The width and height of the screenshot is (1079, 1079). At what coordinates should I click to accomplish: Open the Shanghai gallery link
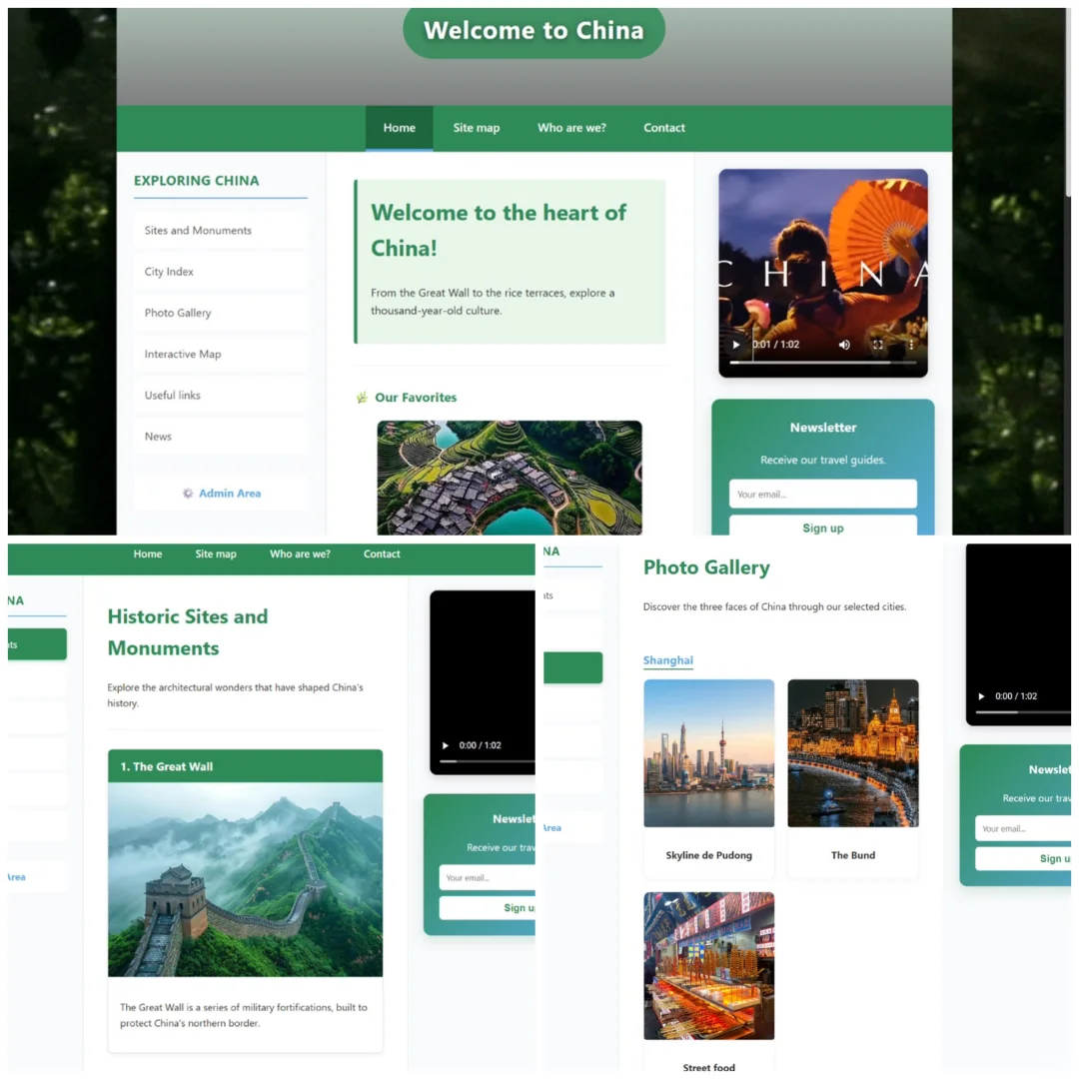point(667,660)
